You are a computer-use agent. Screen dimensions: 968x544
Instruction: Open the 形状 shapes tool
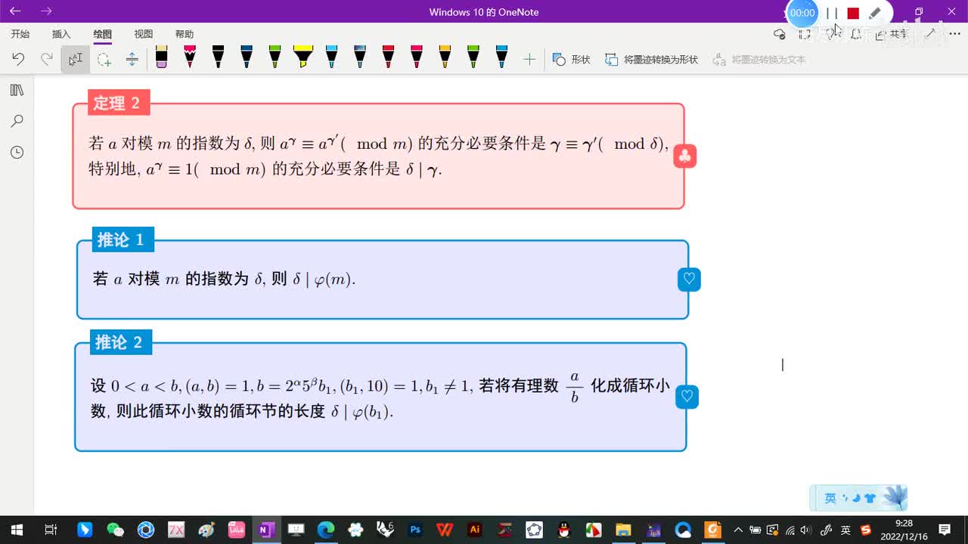coord(571,59)
